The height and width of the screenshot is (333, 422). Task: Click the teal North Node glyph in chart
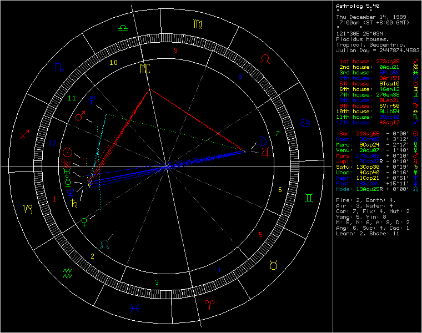click(x=105, y=244)
